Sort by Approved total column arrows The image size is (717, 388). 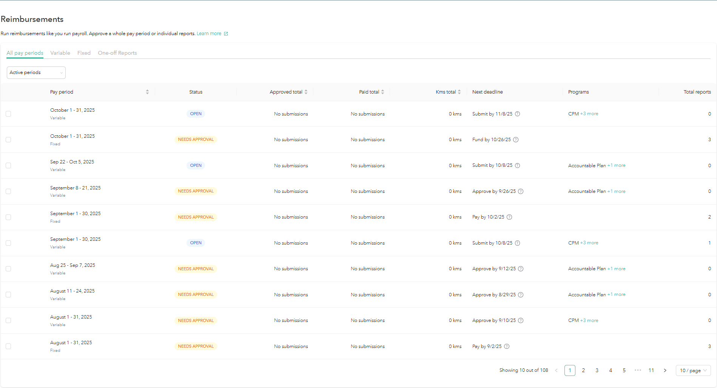pos(306,92)
